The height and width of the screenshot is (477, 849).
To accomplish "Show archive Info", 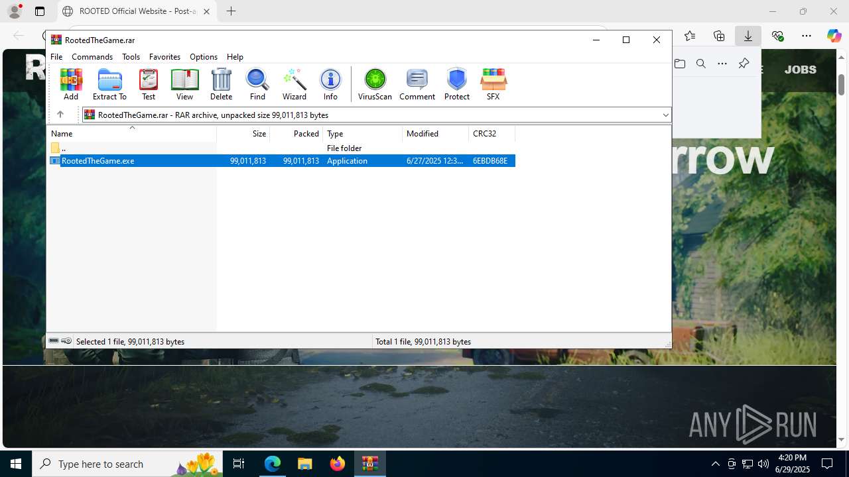I will click(330, 84).
